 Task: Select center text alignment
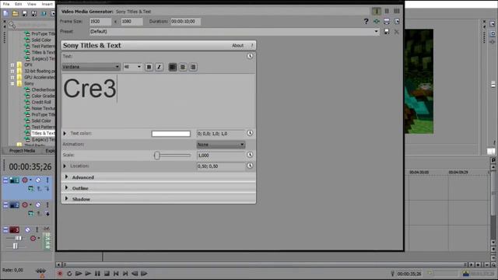(183, 67)
